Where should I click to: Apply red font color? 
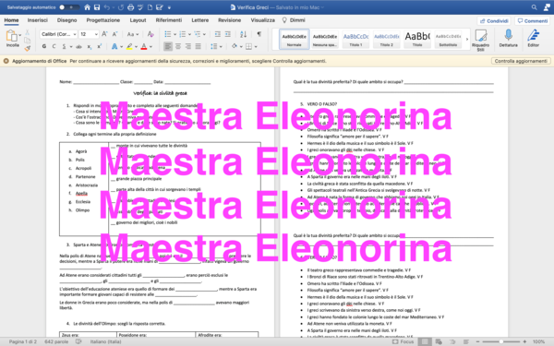click(x=144, y=46)
